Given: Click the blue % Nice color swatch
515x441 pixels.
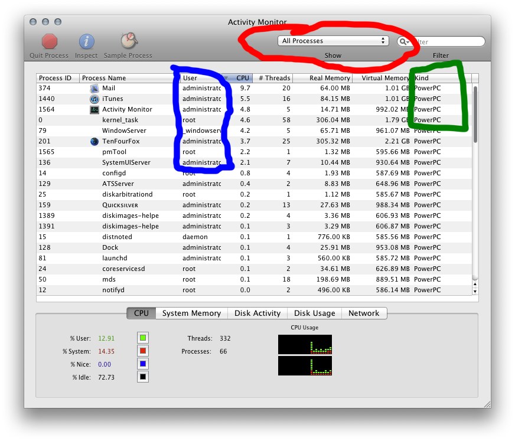Looking at the screenshot, I should 143,364.
